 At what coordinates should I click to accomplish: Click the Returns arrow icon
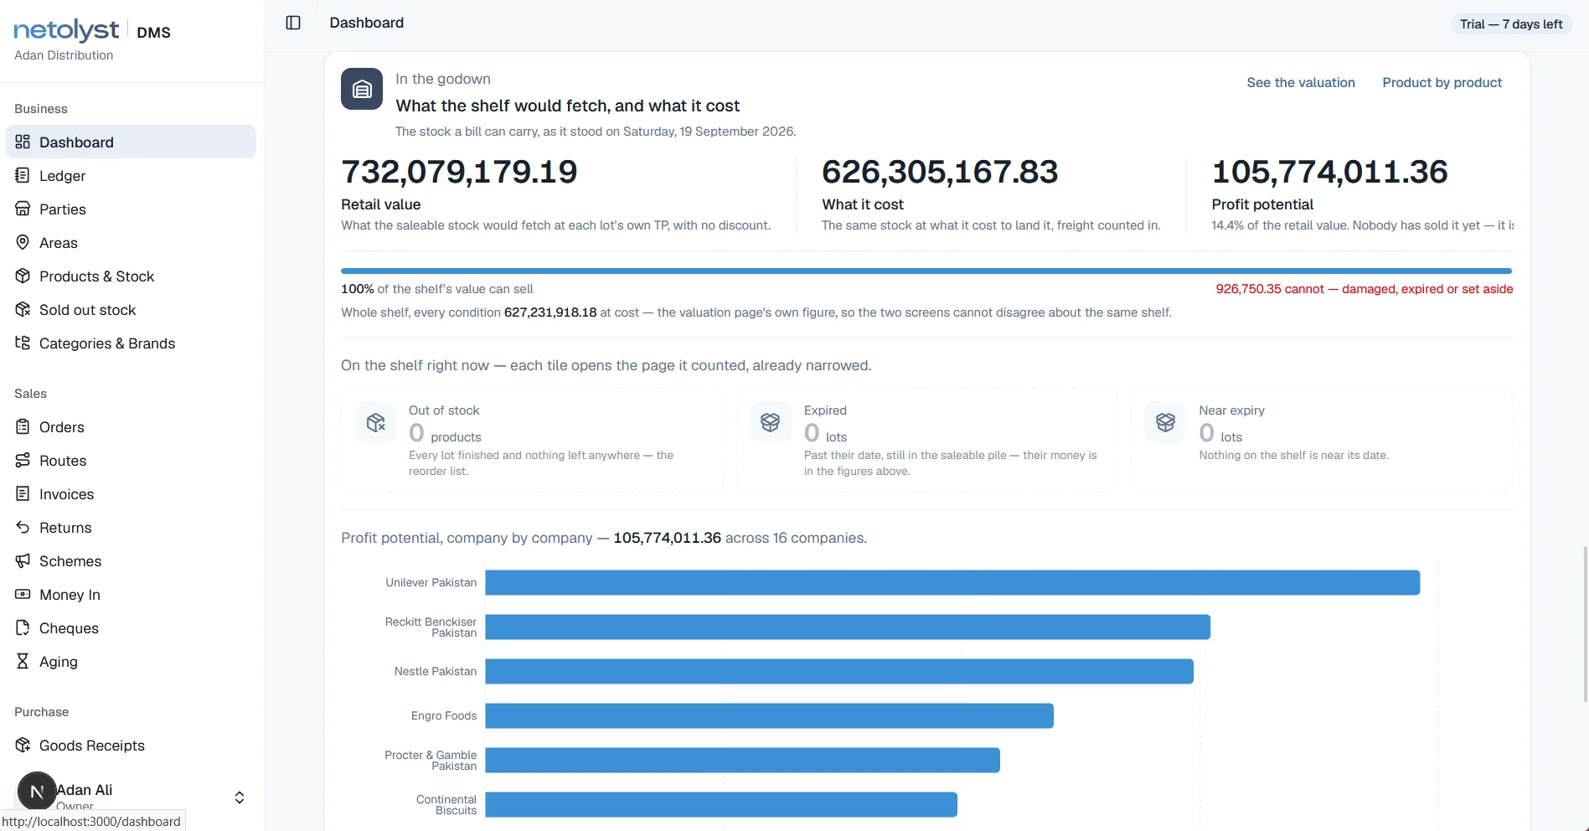[x=23, y=527]
